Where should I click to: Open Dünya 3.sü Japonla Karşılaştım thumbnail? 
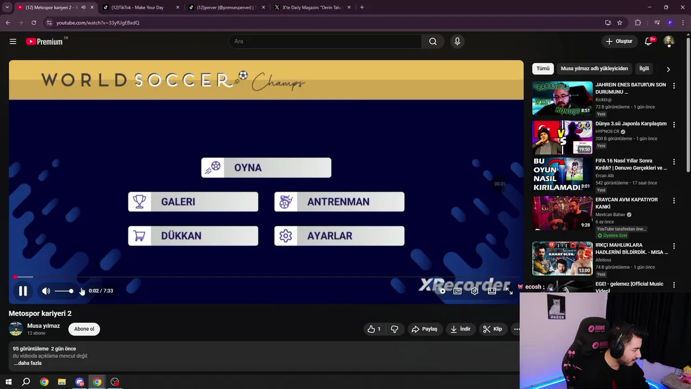[562, 137]
